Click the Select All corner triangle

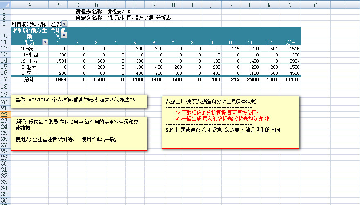[x=5, y=5]
